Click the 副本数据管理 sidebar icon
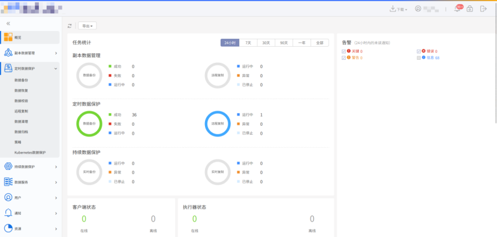This screenshot has height=237, width=497. pyautogui.click(x=8, y=53)
